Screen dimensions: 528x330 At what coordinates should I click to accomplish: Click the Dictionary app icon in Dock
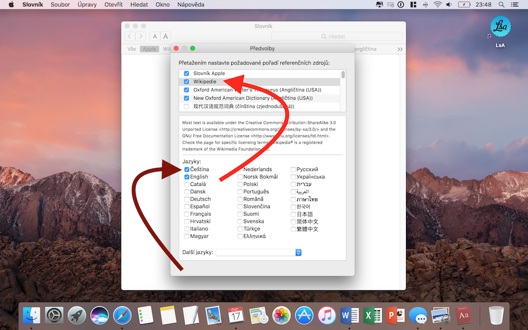[464, 316]
